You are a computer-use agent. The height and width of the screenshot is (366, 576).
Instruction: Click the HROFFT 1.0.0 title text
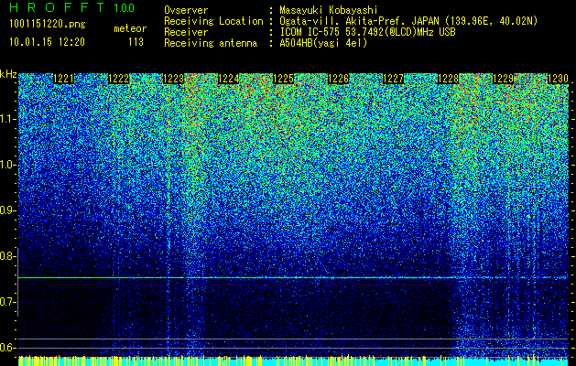click(72, 7)
